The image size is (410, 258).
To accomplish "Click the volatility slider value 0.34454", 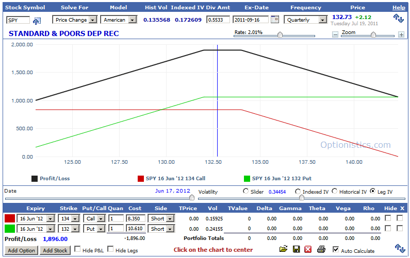I will tap(277, 192).
